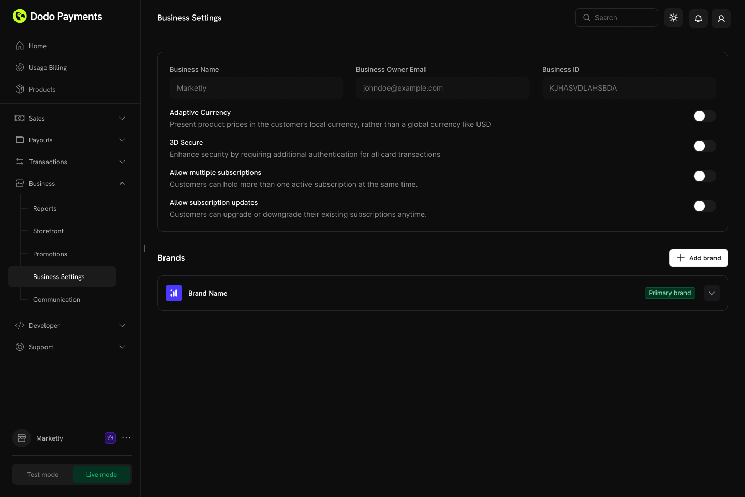Switch to Test mode
Image resolution: width=745 pixels, height=497 pixels.
tap(43, 474)
